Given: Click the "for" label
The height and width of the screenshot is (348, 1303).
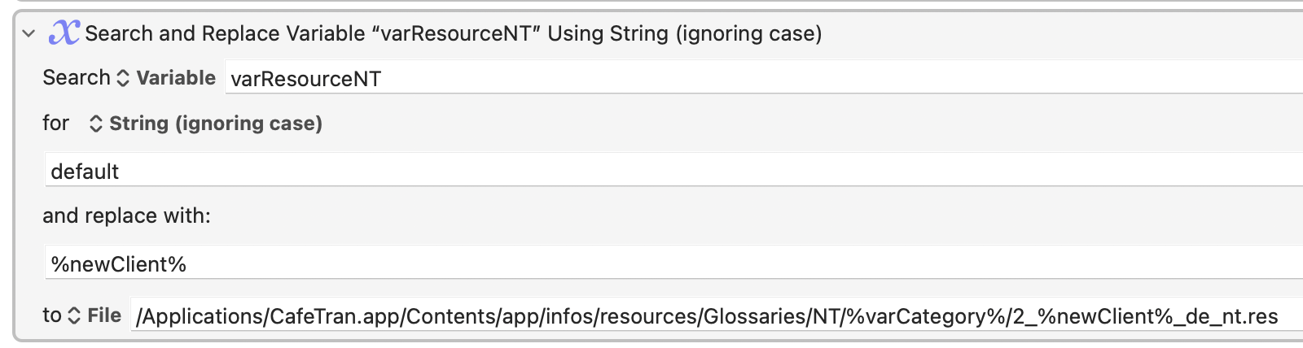Looking at the screenshot, I should [55, 123].
